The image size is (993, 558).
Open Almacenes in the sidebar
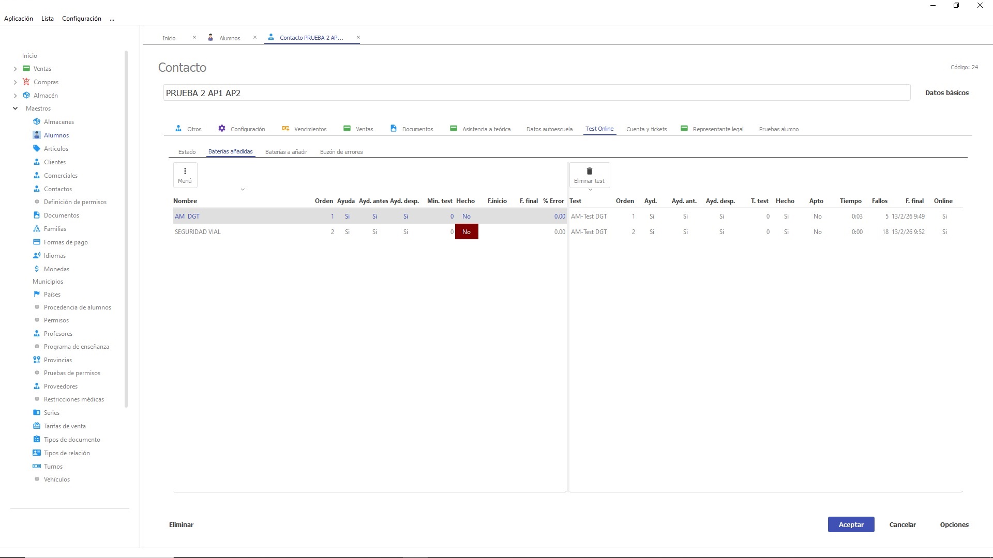click(58, 122)
